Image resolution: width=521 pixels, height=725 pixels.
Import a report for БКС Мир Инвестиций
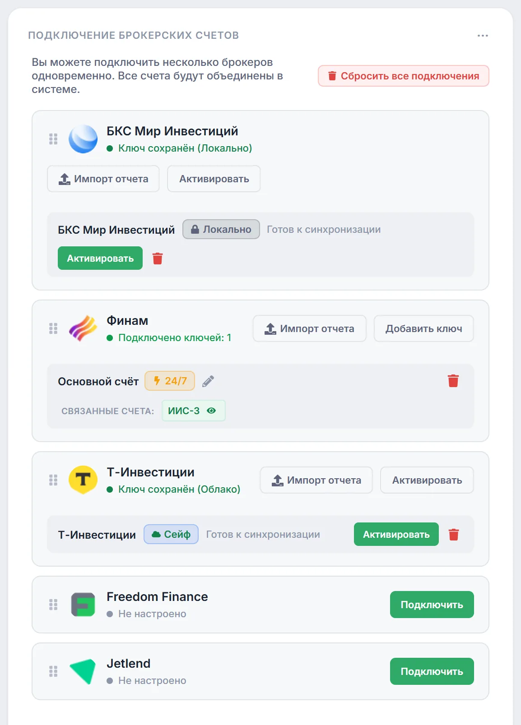pos(103,179)
